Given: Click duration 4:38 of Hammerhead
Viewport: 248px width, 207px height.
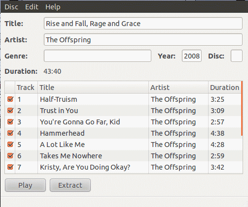Looking at the screenshot, I should point(217,133).
